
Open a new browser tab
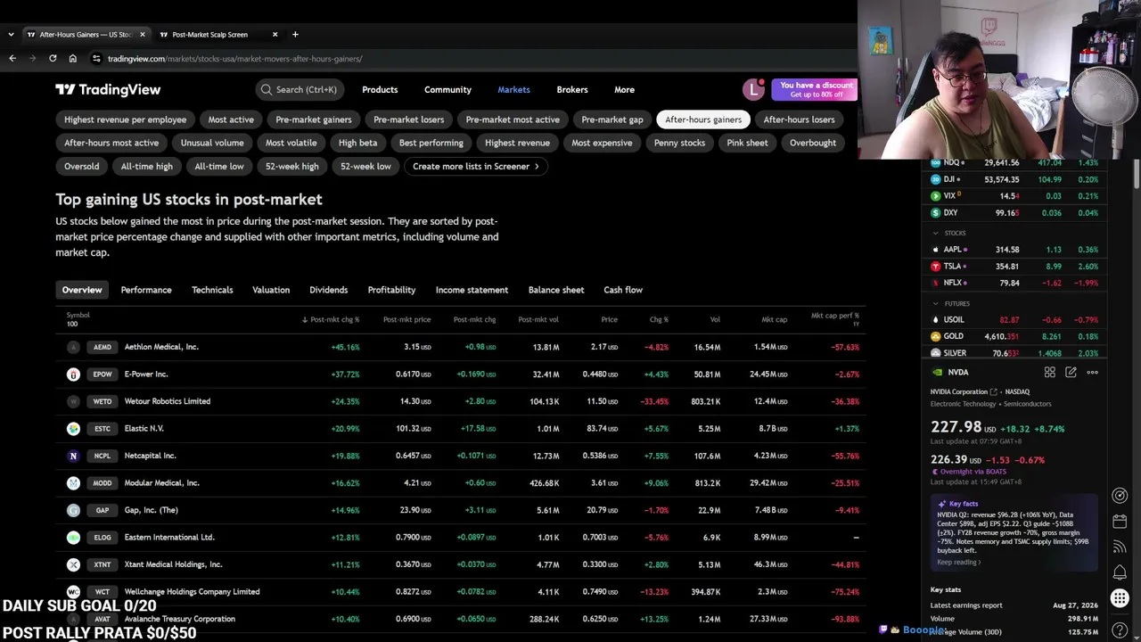pyautogui.click(x=295, y=34)
